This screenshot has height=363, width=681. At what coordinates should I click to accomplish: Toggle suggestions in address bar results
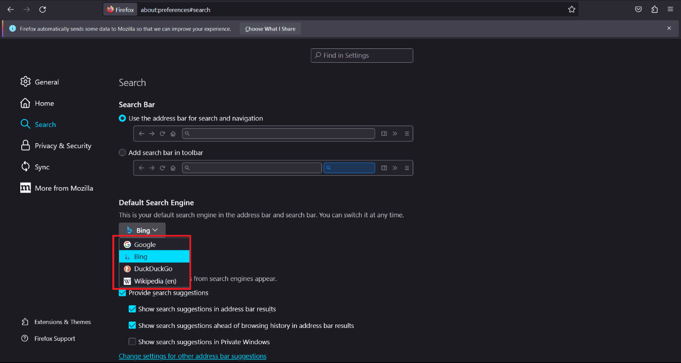[x=132, y=309]
